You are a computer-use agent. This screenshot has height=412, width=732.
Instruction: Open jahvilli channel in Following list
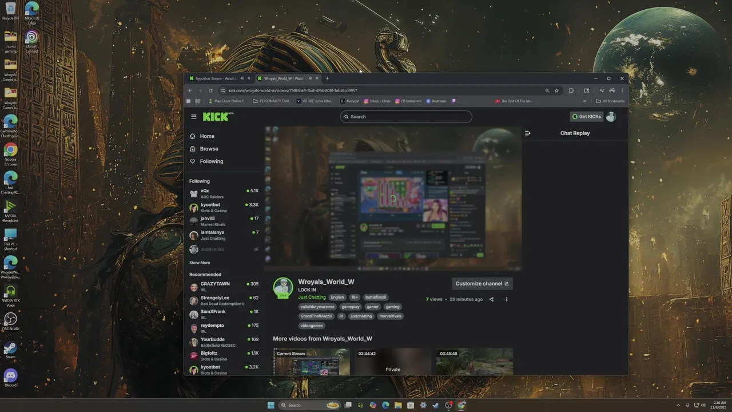point(224,221)
